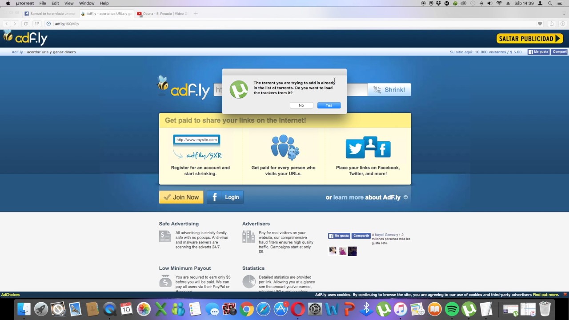
Task: Open Spotify from the Dock
Action: (452, 309)
